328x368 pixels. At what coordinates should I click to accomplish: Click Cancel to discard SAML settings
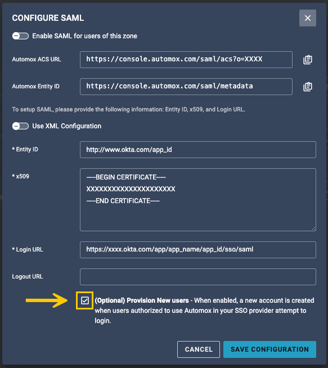click(199, 349)
